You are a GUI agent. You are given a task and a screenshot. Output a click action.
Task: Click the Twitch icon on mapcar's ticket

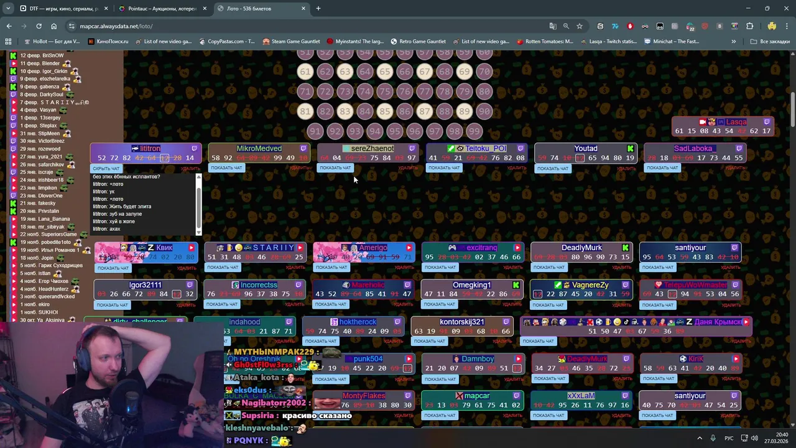(516, 396)
